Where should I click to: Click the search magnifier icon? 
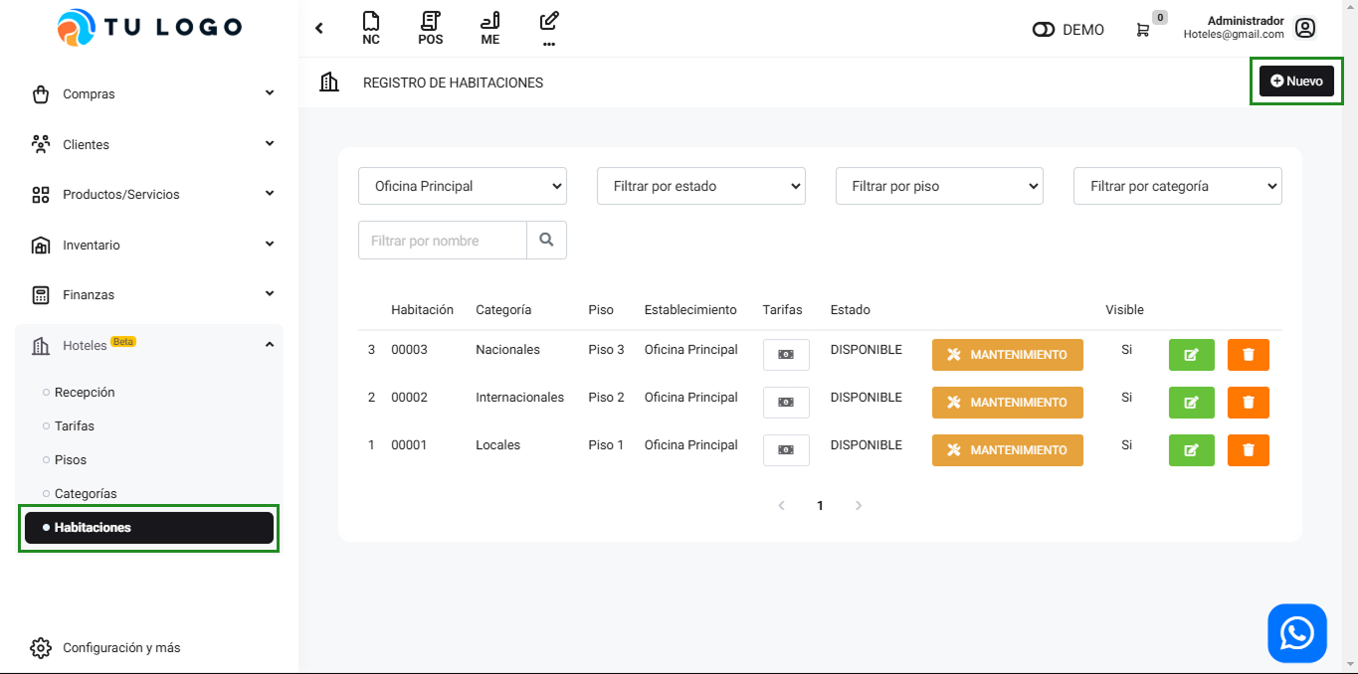coord(546,241)
